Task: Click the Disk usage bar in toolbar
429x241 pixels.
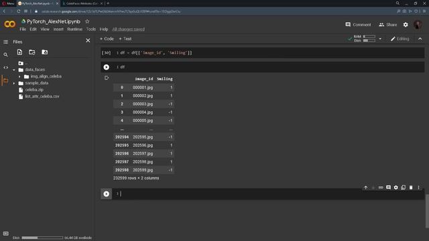Action: (369, 40)
